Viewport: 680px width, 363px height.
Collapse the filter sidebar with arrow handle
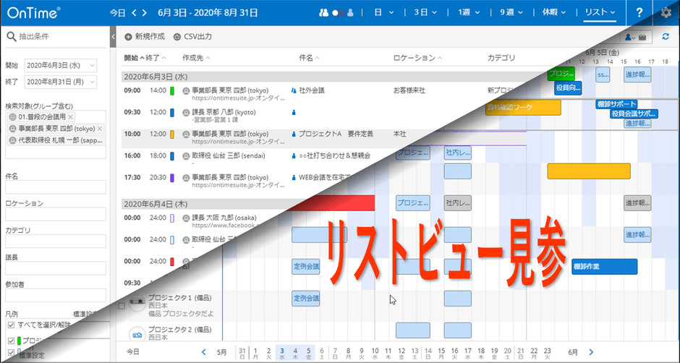pos(114,36)
